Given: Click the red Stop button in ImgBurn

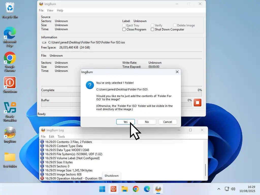Looking at the screenshot, I should pyautogui.click(x=198, y=103).
